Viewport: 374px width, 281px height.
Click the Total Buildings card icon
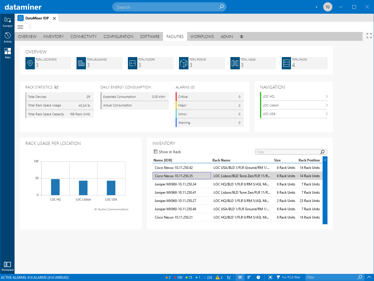coord(81,63)
